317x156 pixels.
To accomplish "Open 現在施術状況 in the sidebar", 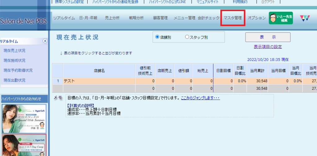I will pyautogui.click(x=14, y=60).
